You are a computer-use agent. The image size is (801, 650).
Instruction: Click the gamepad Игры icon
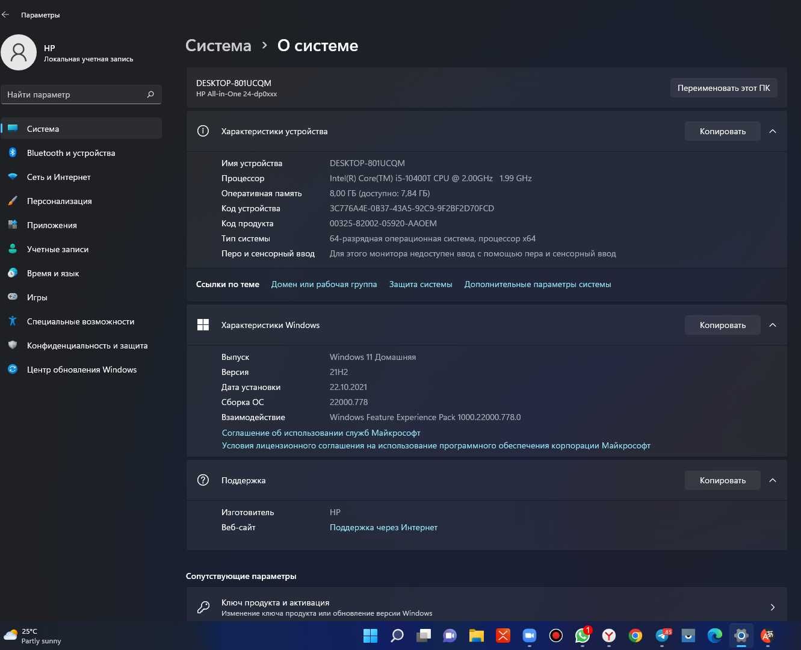13,297
